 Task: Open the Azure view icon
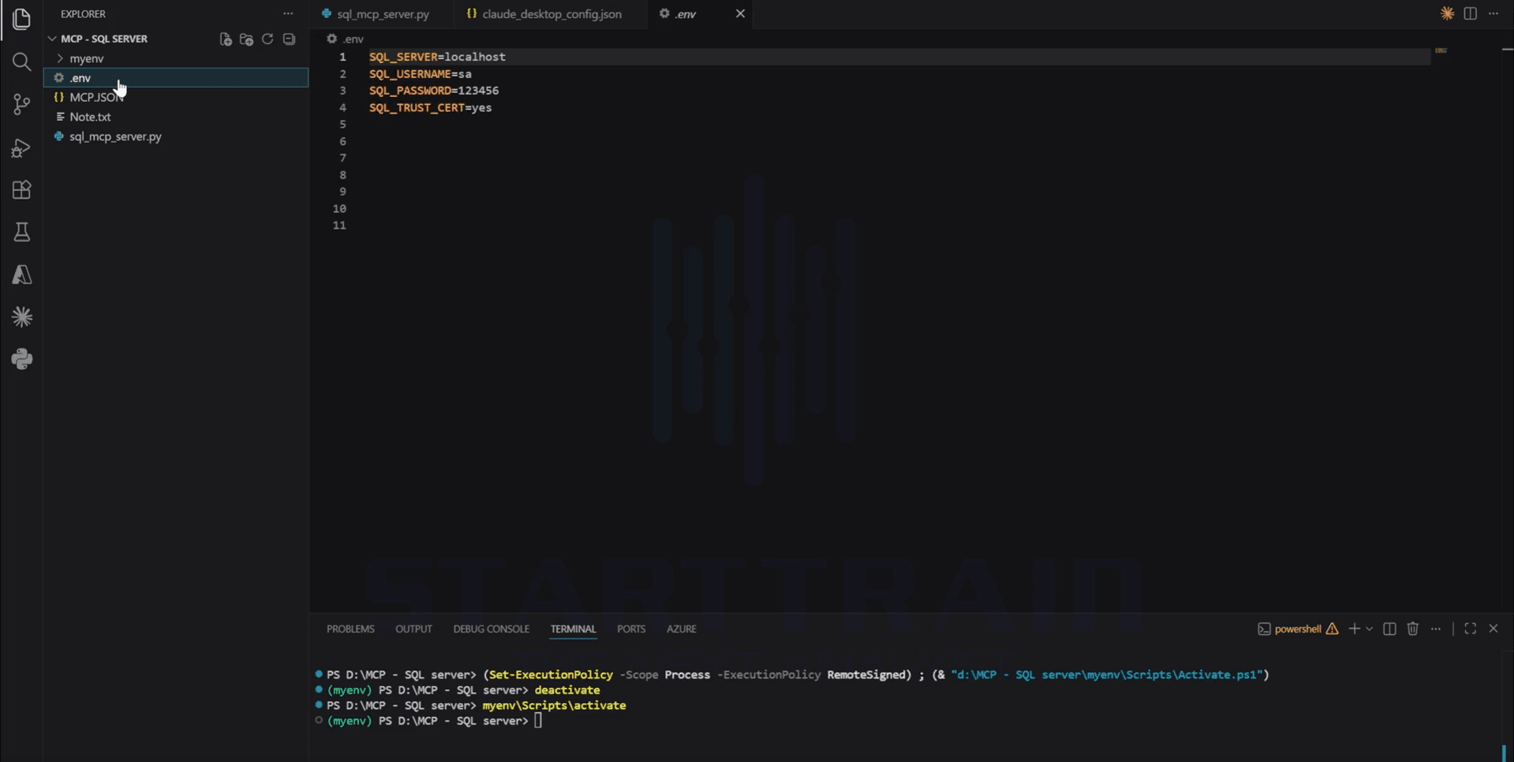[21, 275]
